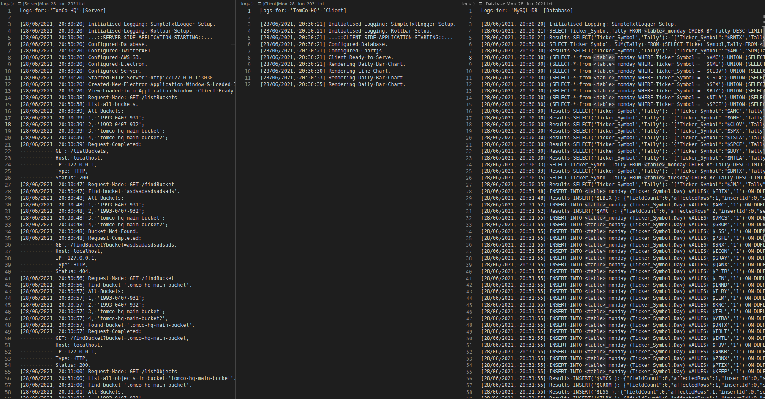The height and width of the screenshot is (399, 765).
Task: Click 'View Loaded into Application Window' line
Action: click(128, 91)
